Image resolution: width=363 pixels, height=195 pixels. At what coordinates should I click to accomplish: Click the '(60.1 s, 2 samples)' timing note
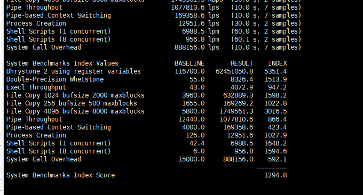266,39
